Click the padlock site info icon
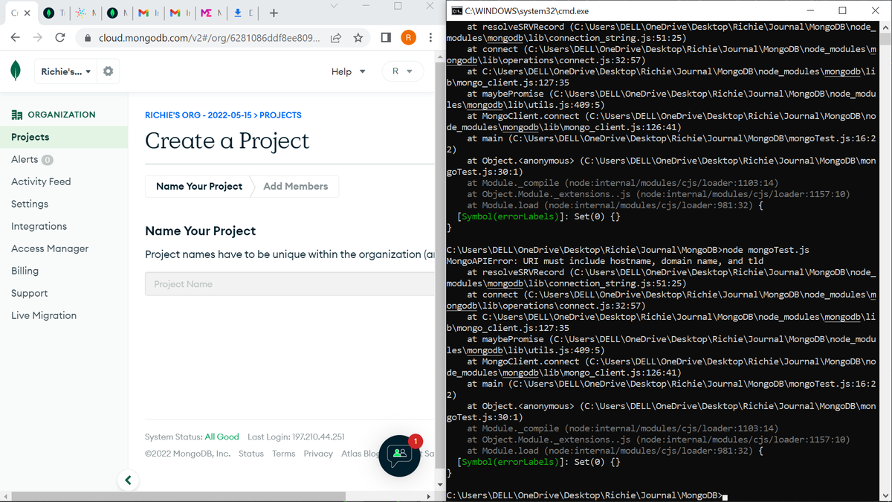Screen dimensions: 892x502 (88, 37)
